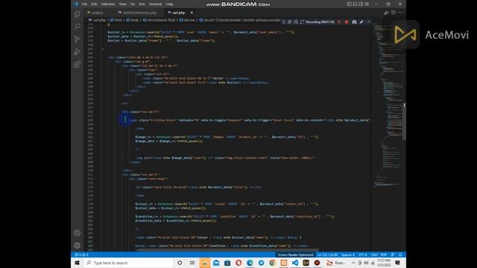Open the Search view in the activity bar
The image size is (477, 268).
pos(77,27)
